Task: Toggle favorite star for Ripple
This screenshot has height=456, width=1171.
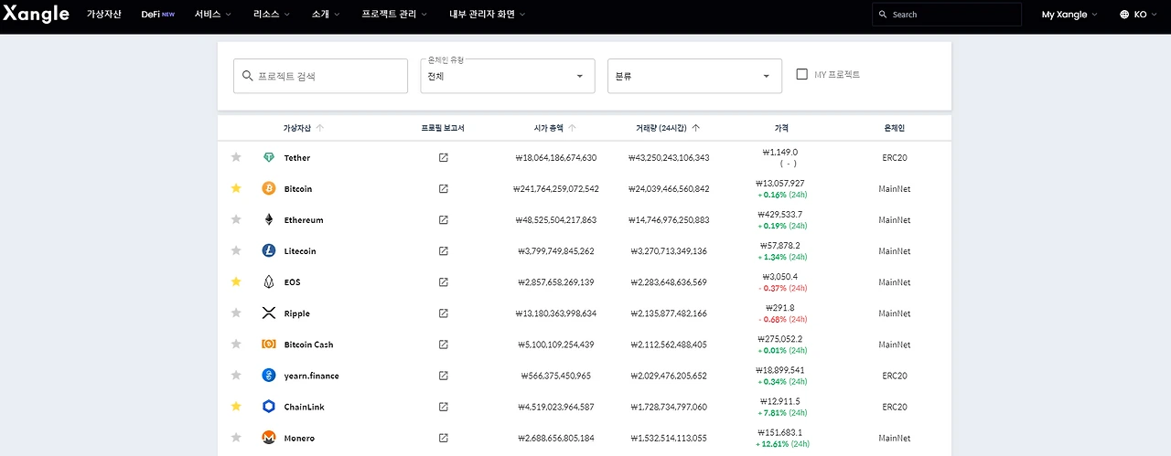Action: tap(236, 313)
